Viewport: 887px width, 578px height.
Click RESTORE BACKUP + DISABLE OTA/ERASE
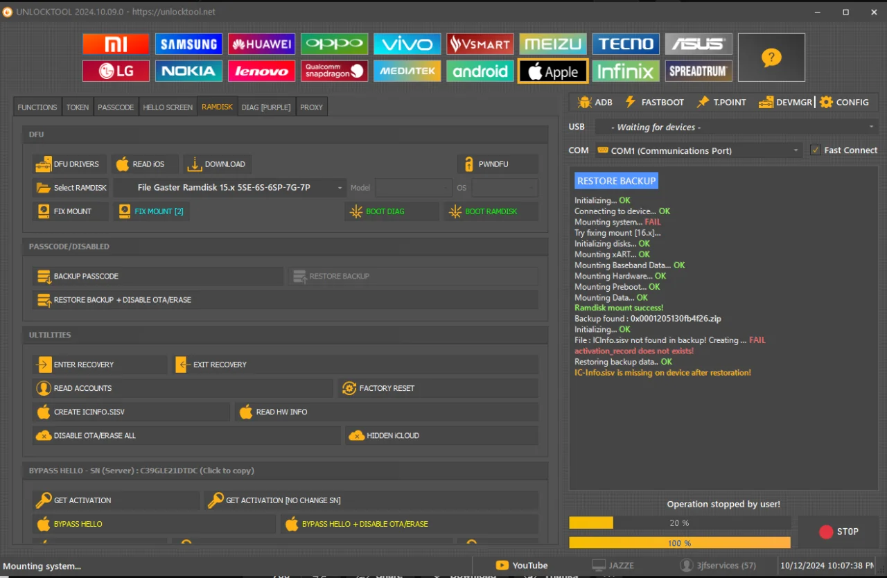285,300
